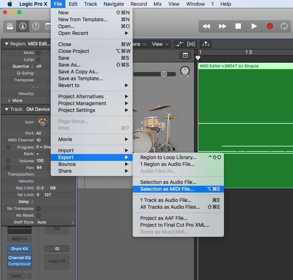This screenshot has height=280, width=293.
Task: Click the Compressor plug-in slot
Action: point(19,264)
